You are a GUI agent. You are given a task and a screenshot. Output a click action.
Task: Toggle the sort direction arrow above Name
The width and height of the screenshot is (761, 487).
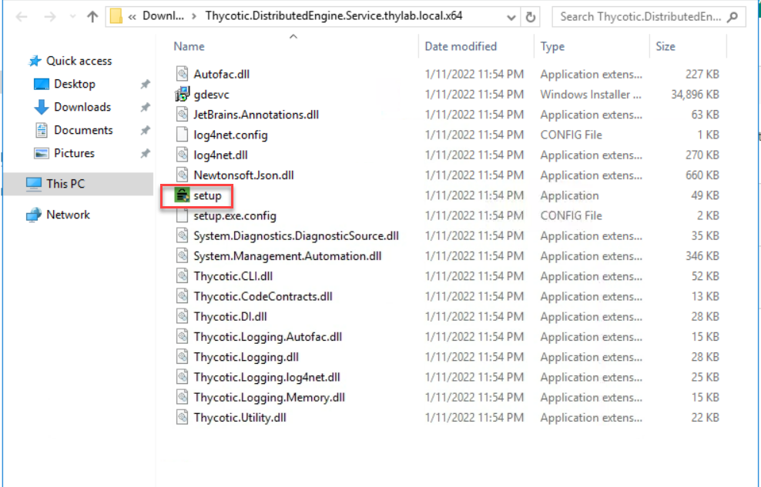click(293, 35)
